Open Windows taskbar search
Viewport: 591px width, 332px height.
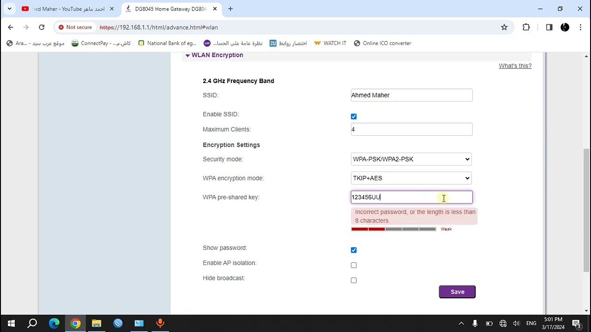pyautogui.click(x=32, y=323)
